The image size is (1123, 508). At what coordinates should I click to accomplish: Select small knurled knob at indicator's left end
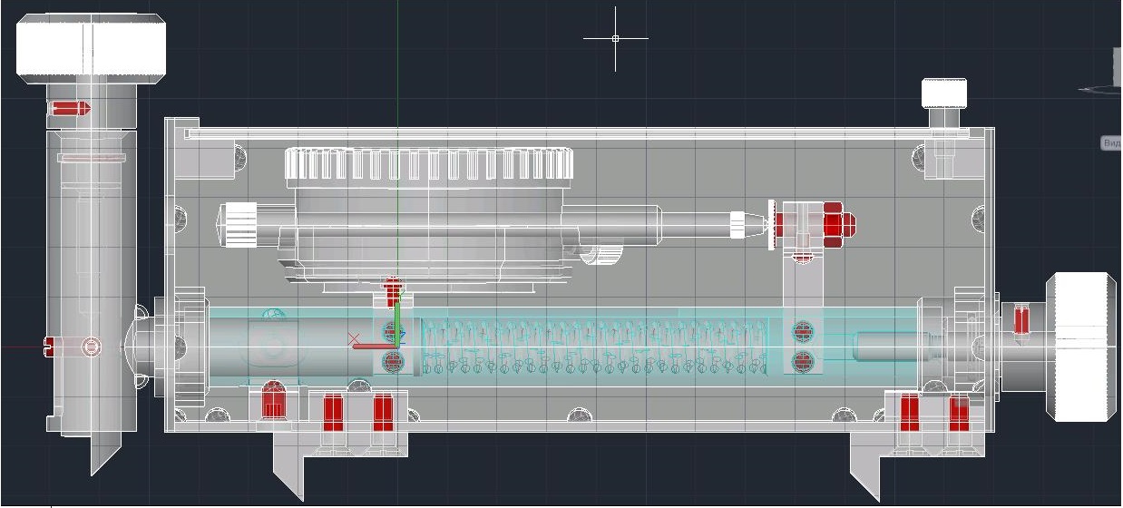click(x=242, y=224)
